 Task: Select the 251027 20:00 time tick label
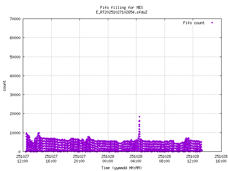(x=79, y=158)
